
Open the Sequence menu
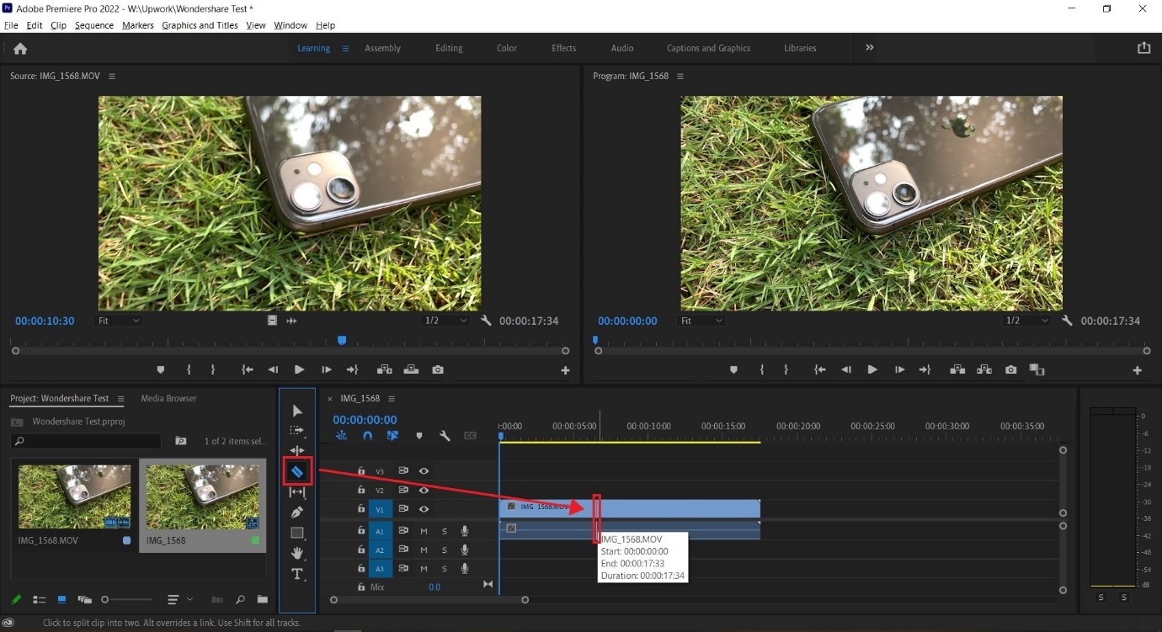(93, 25)
